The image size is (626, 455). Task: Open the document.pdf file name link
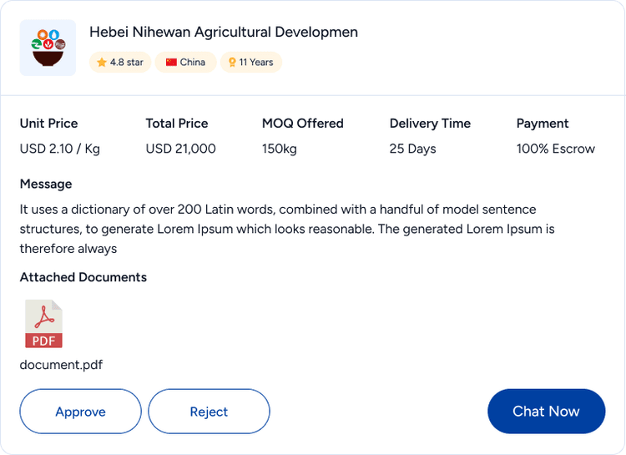61,365
